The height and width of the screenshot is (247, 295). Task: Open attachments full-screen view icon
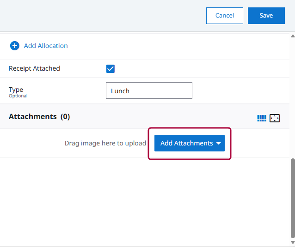(275, 118)
